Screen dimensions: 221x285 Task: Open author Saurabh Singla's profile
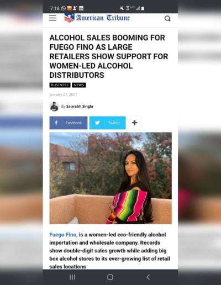click(80, 107)
